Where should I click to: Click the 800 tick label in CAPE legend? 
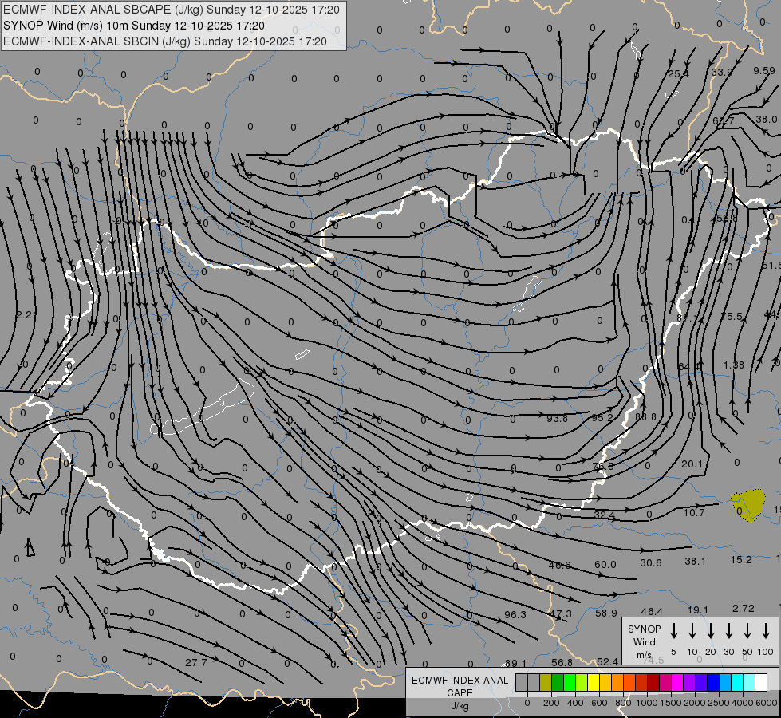(623, 703)
